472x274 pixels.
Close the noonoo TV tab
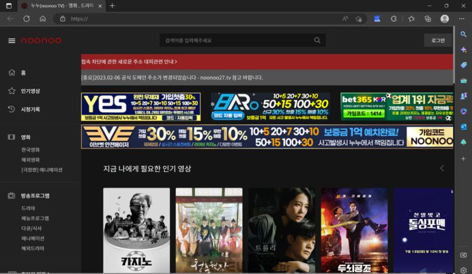[x=100, y=5]
